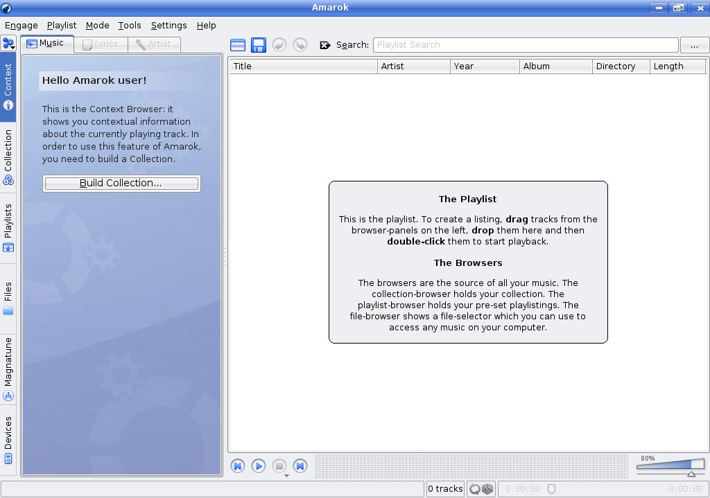Skip to the next track
Viewport: 710px width, 498px height.
300,466
